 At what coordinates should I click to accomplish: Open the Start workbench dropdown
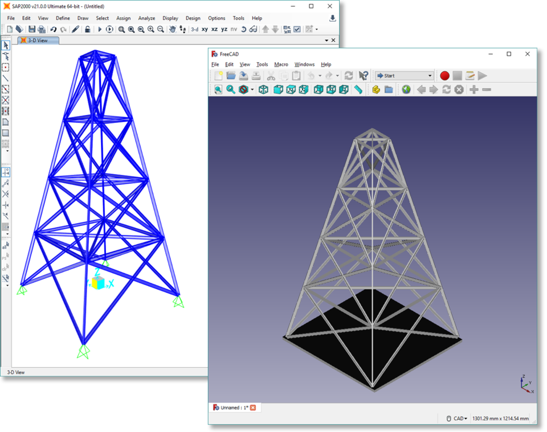(405, 76)
